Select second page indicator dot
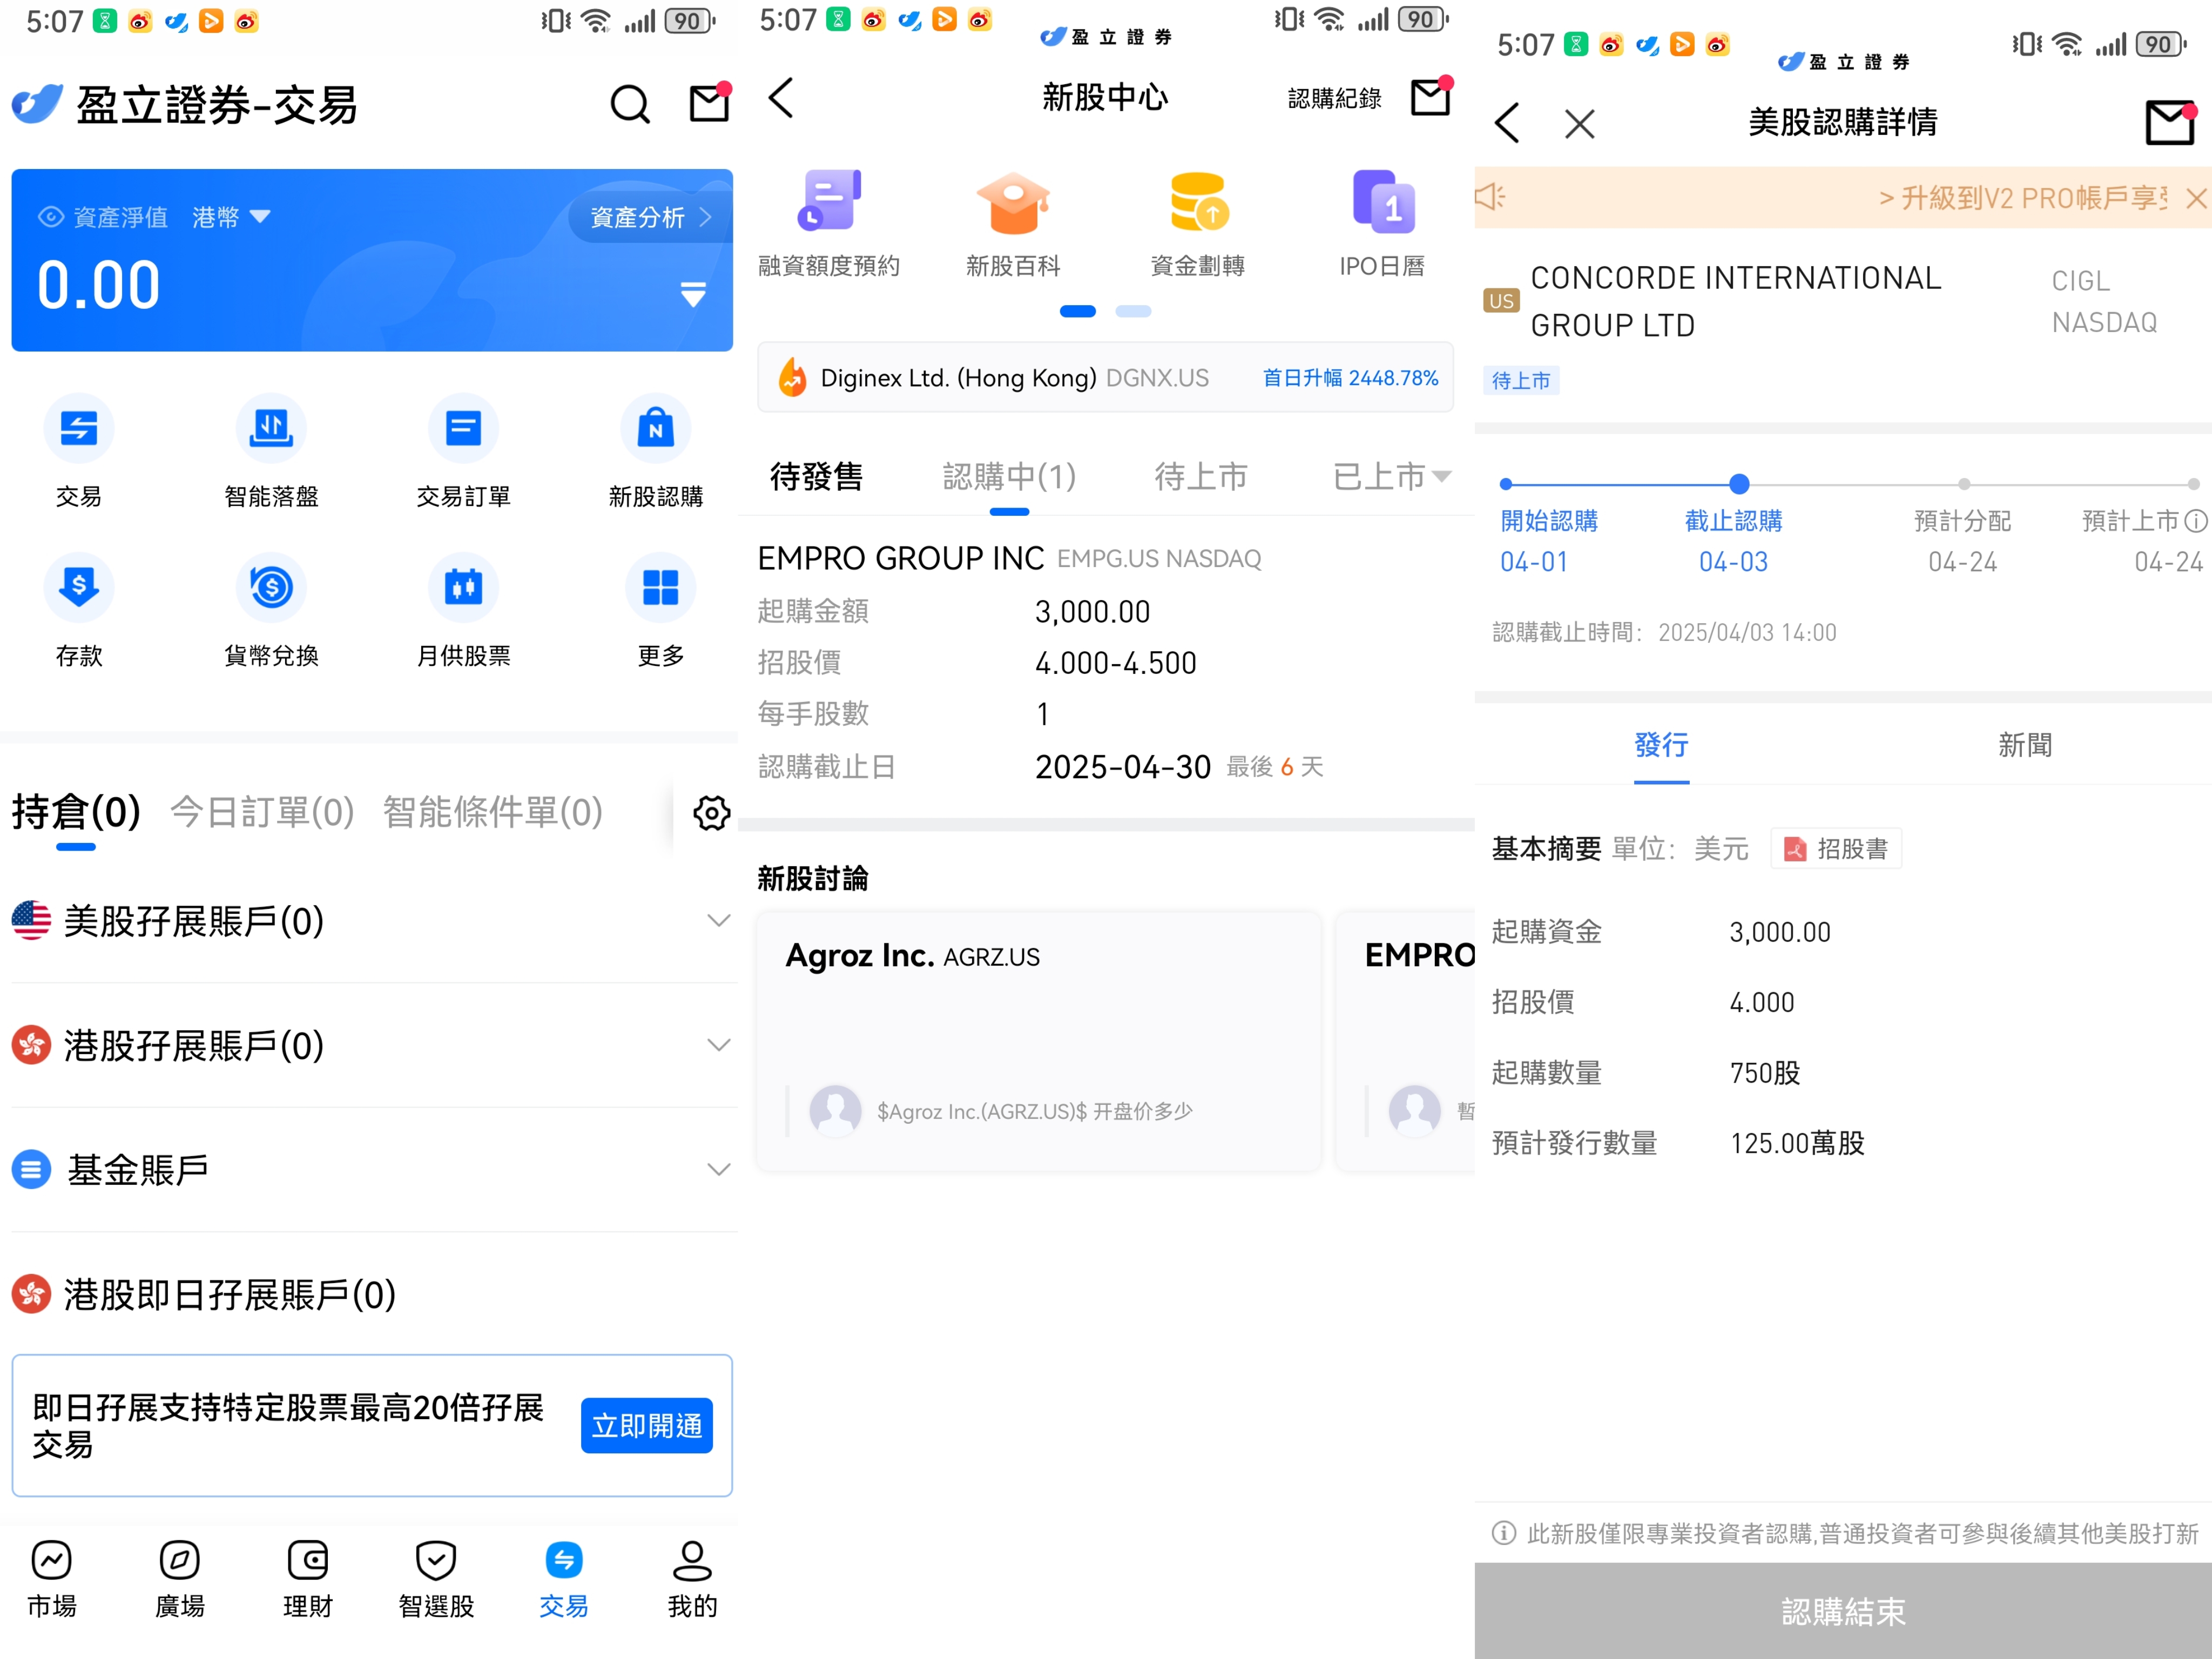2212x1659 pixels. click(1133, 311)
